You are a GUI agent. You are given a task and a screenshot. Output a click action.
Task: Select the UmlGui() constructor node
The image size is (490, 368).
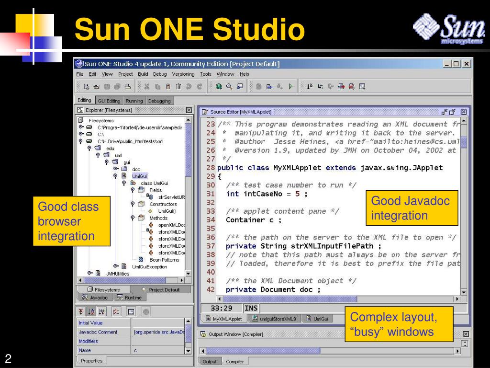coord(167,211)
